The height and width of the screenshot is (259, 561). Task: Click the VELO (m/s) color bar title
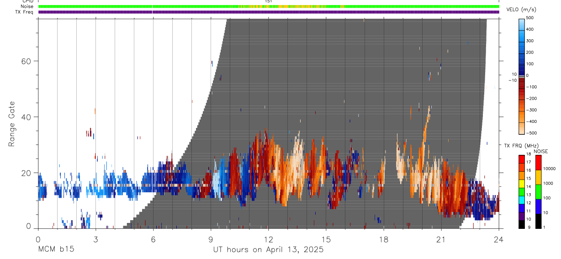coord(521,10)
